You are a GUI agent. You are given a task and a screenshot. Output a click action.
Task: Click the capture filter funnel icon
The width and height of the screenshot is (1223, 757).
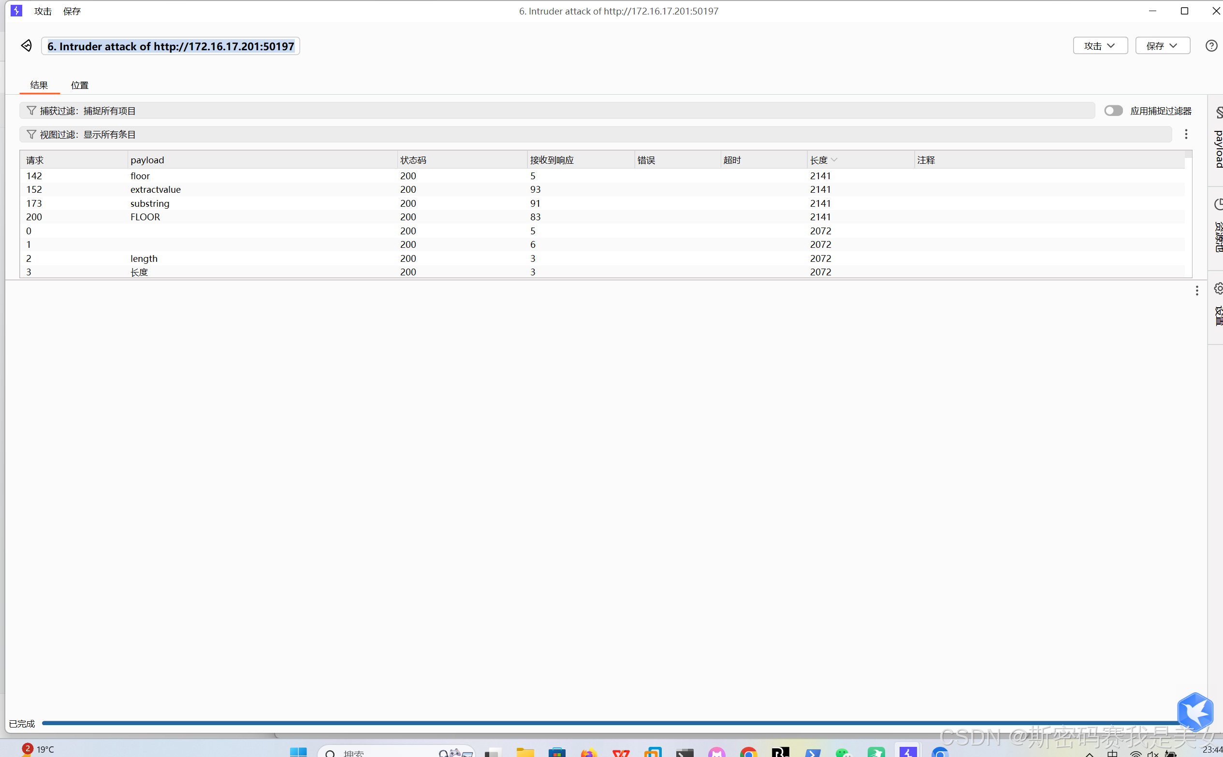(31, 111)
